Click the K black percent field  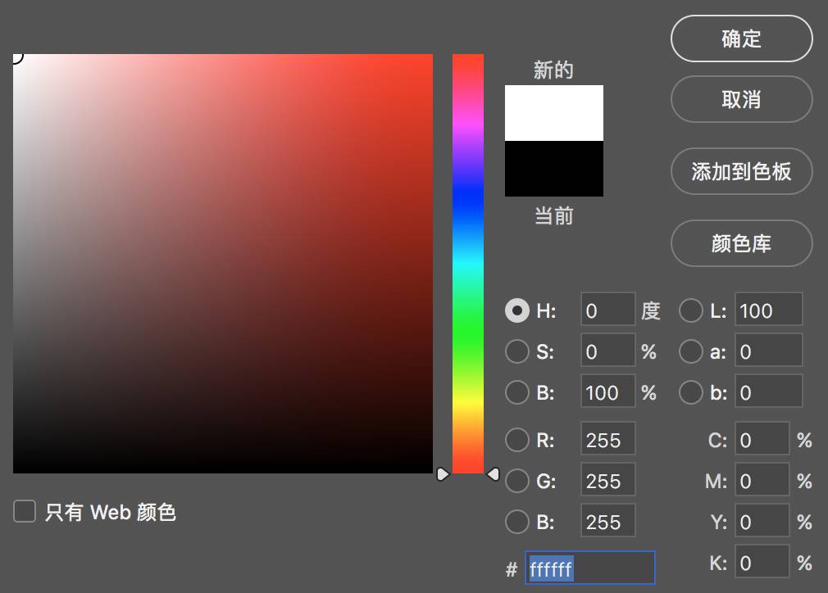pos(762,562)
